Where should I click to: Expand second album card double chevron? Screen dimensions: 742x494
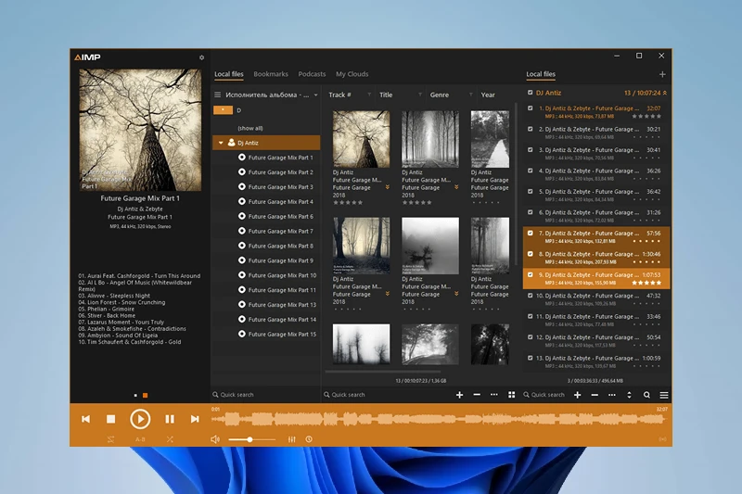[456, 187]
